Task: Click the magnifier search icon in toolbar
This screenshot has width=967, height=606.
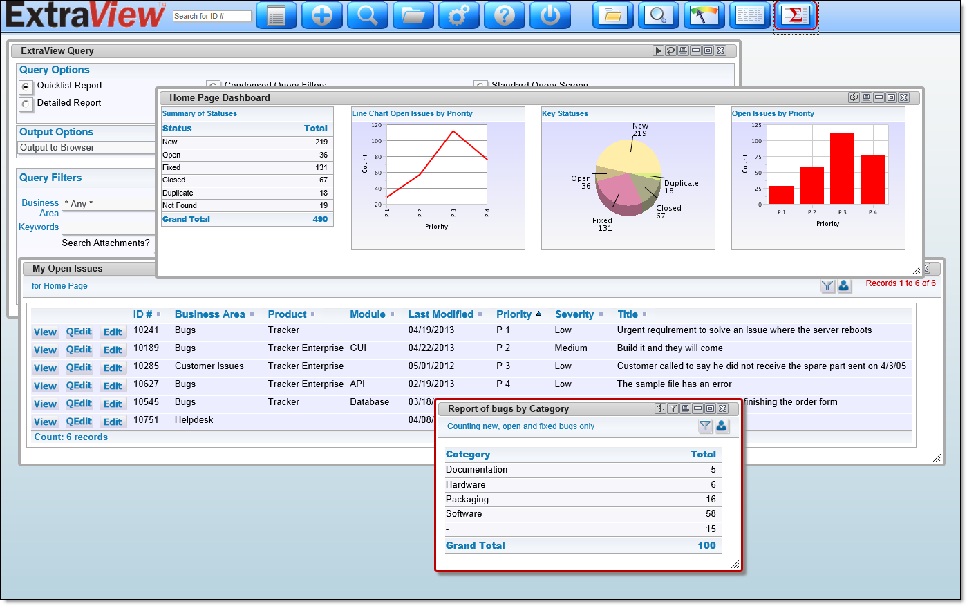Action: click(x=367, y=15)
